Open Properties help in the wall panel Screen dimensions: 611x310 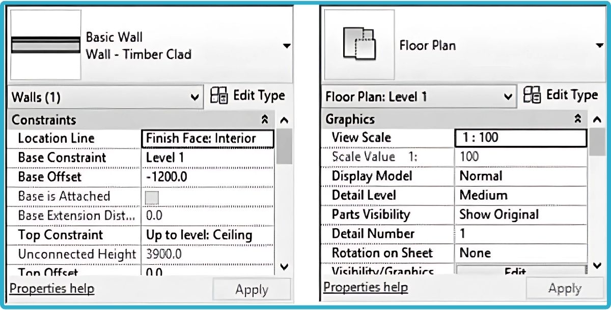point(51,288)
